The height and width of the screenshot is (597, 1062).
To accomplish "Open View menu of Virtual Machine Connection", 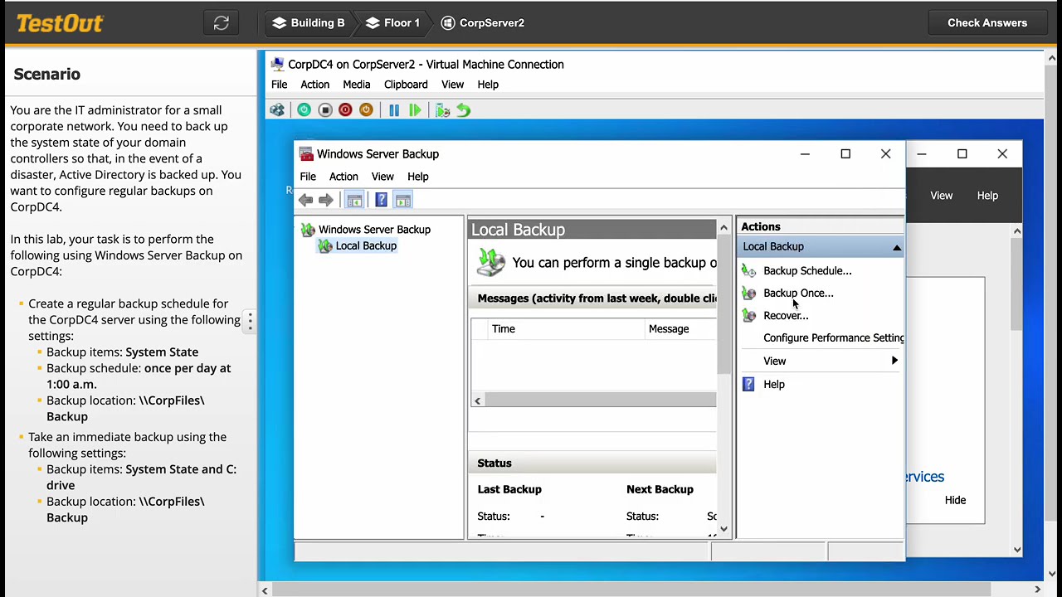I will tap(452, 85).
